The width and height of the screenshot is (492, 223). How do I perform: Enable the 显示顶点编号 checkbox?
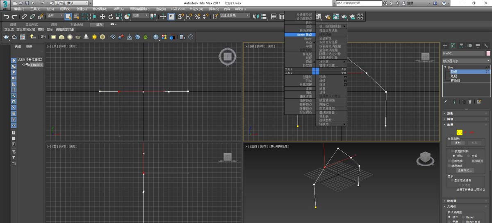[452, 180]
